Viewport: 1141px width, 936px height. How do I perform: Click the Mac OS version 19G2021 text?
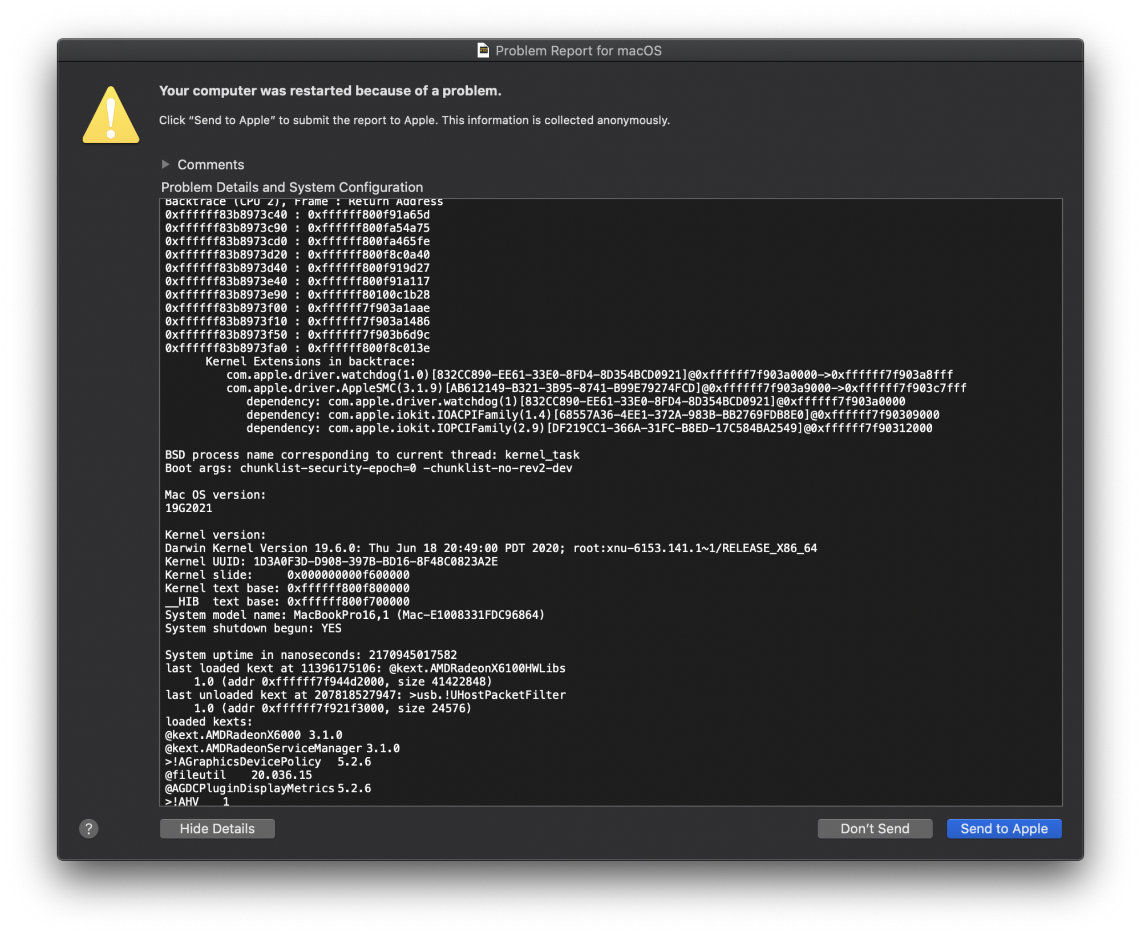[x=188, y=508]
